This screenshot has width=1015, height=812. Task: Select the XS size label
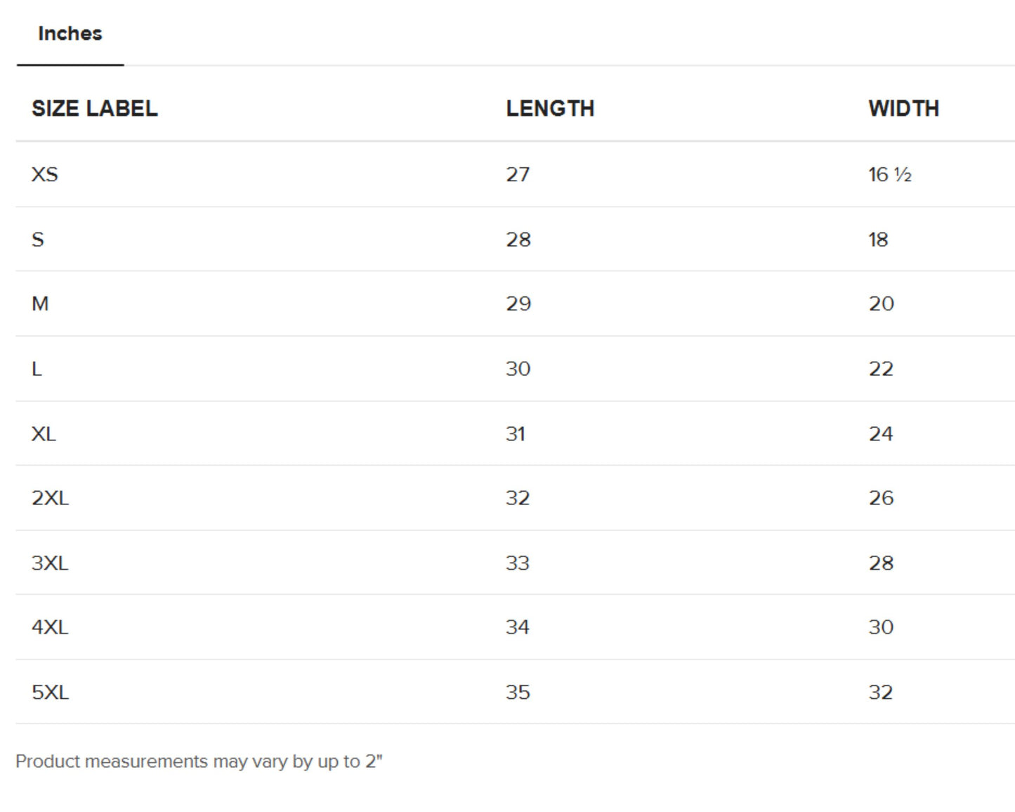click(45, 174)
